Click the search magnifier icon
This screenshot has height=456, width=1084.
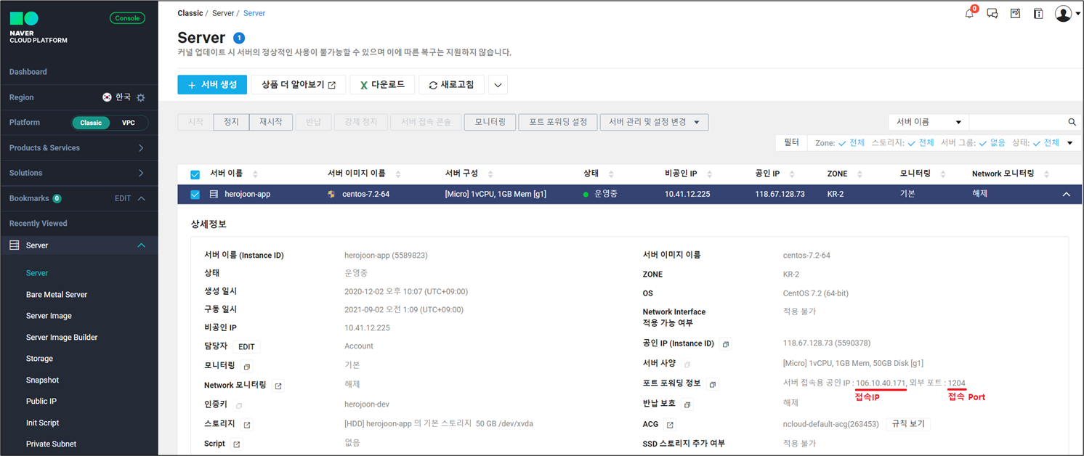(x=1072, y=122)
